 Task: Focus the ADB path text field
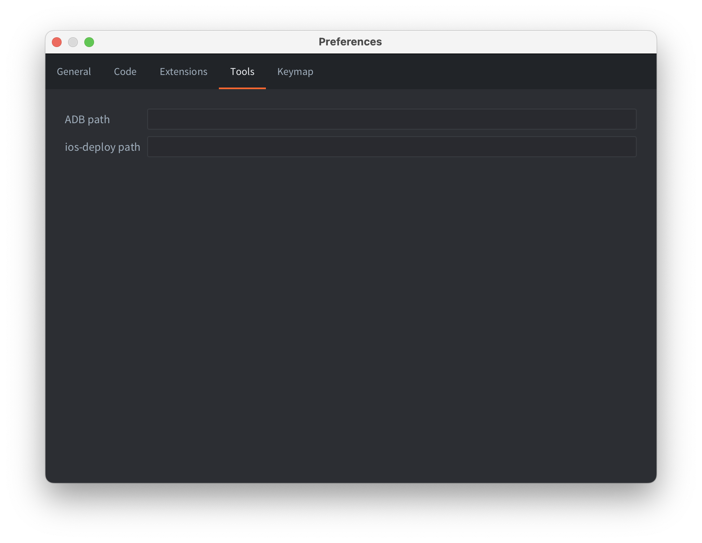click(x=392, y=119)
